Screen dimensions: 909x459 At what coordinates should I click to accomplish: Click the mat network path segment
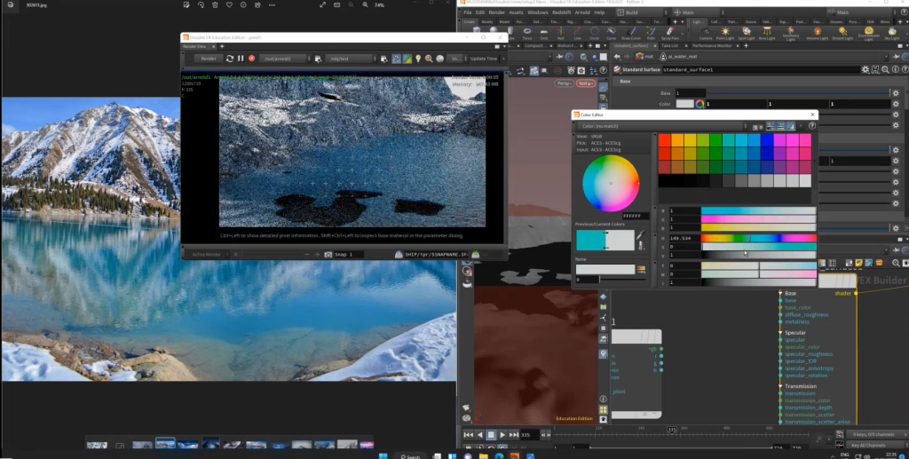click(644, 57)
